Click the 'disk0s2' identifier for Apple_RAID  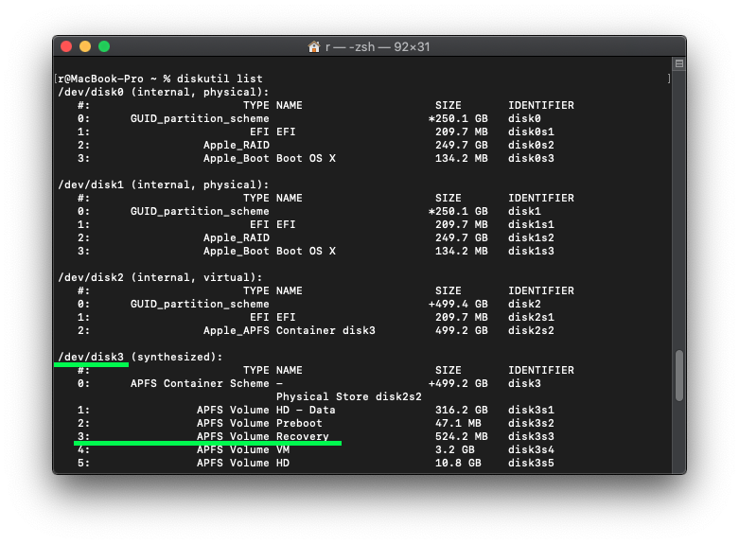531,145
